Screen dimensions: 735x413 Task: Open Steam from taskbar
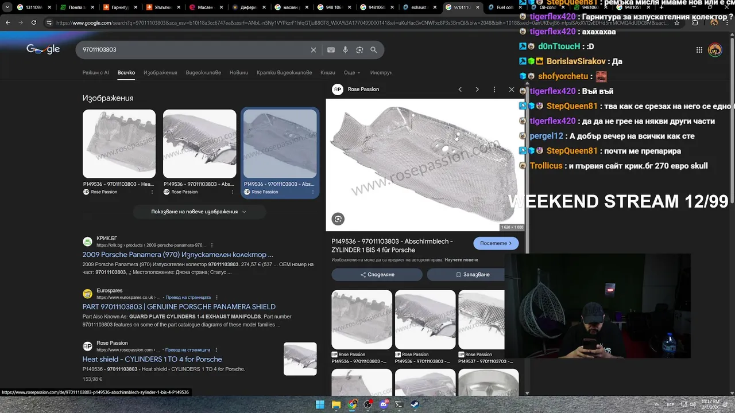pyautogui.click(x=415, y=404)
